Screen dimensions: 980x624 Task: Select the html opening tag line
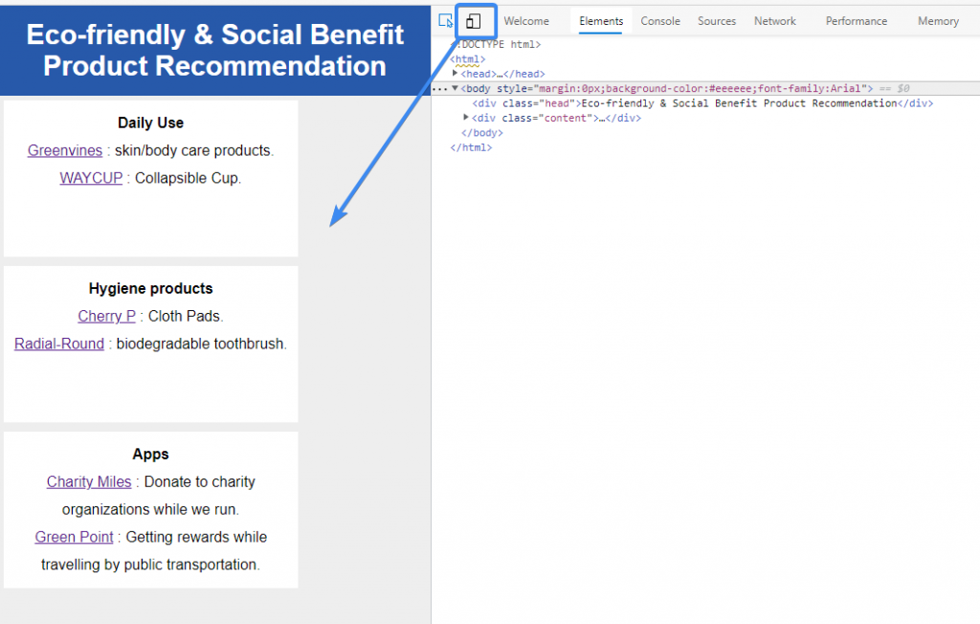467,58
